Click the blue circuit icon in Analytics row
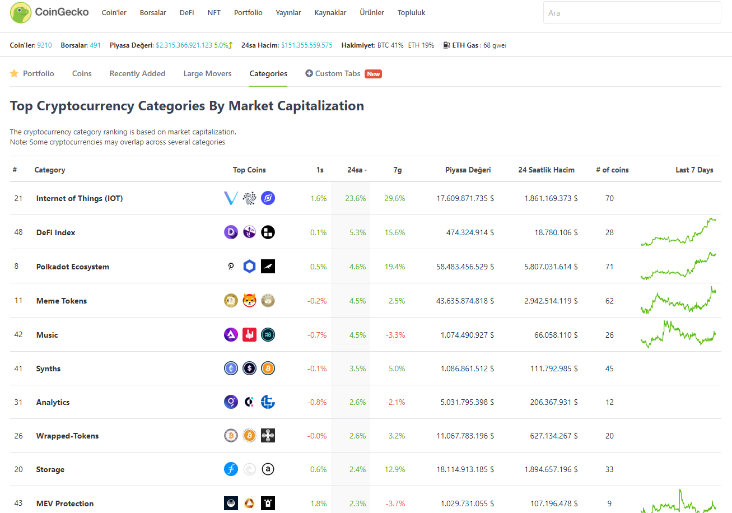 point(268,402)
